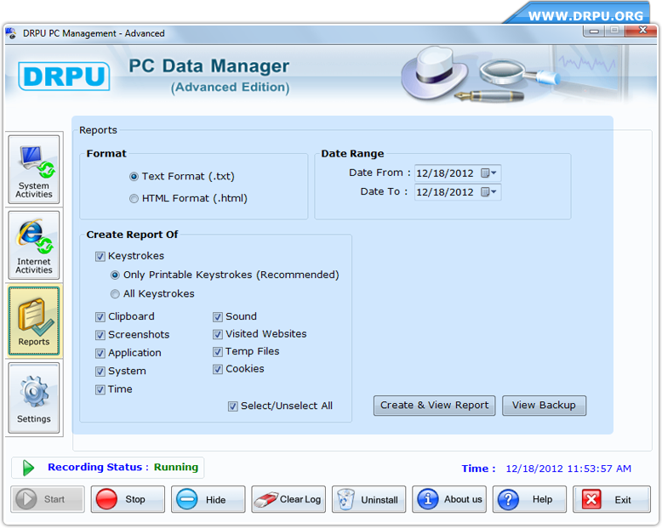Minimize the DRPU PC Management window
Viewport: 662px width, 528px height.
(x=594, y=31)
